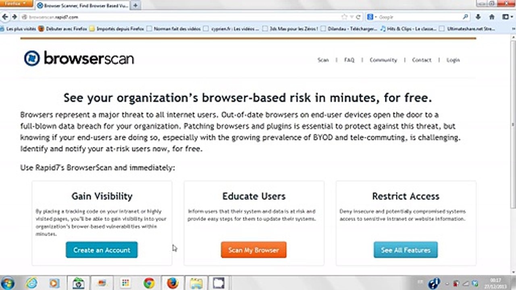Open Windows Media Player from the taskbar
Viewport: 516px width, 290px height.
pos(54,283)
